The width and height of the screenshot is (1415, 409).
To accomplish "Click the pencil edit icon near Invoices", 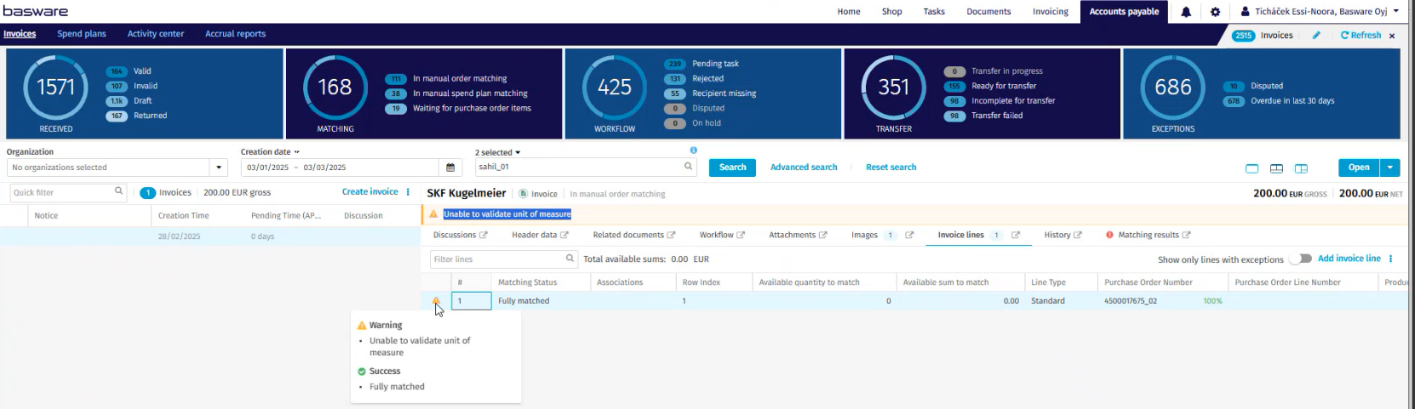I will [1316, 36].
